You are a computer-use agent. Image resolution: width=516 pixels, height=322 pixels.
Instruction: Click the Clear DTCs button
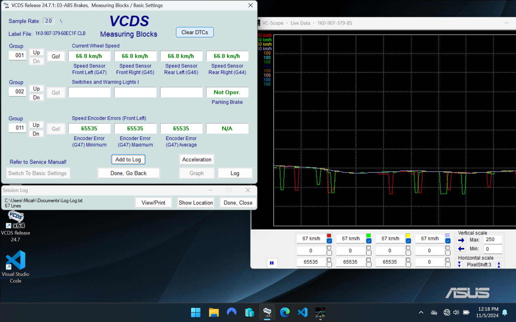point(195,32)
